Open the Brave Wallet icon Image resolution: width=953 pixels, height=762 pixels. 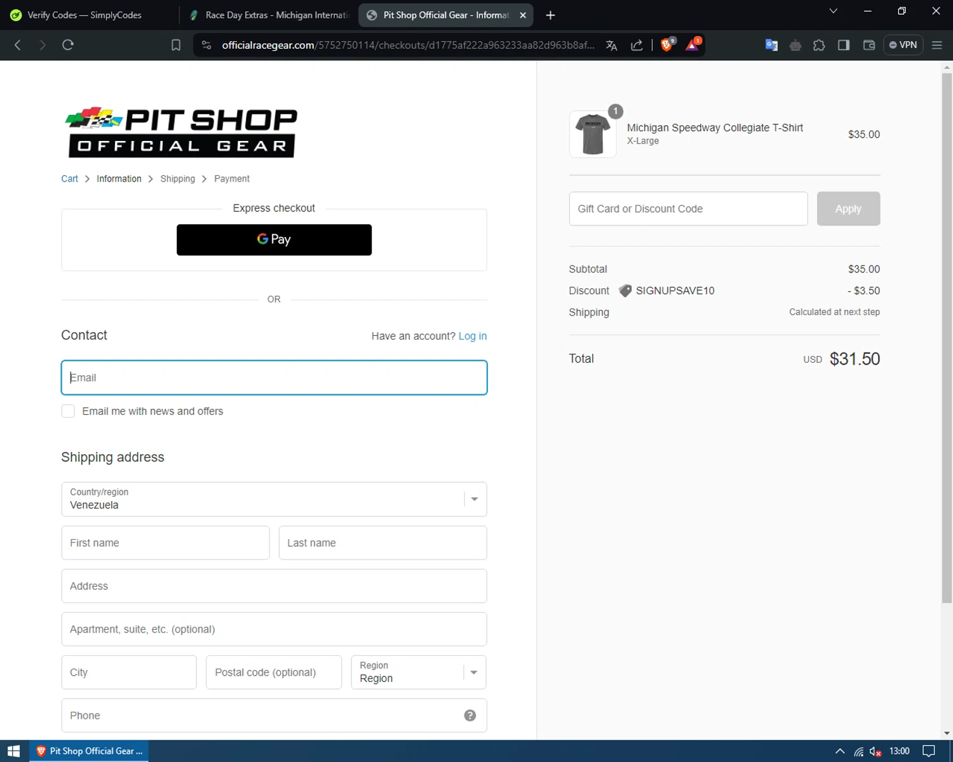pyautogui.click(x=869, y=45)
